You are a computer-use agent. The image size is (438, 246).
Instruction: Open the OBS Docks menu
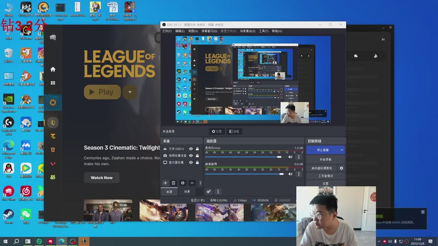pyautogui.click(x=210, y=31)
